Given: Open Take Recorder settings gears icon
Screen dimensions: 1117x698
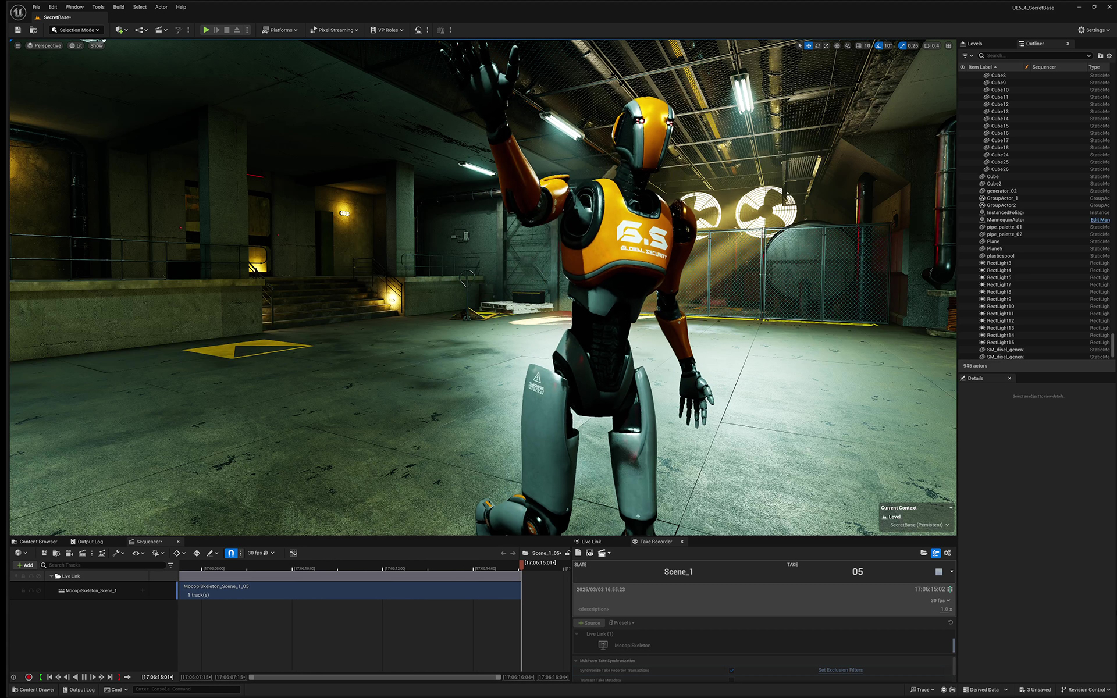Looking at the screenshot, I should pyautogui.click(x=947, y=553).
